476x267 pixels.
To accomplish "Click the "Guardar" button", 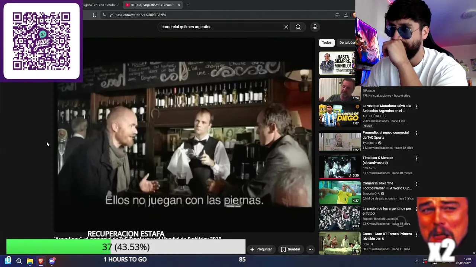I will 290,249.
